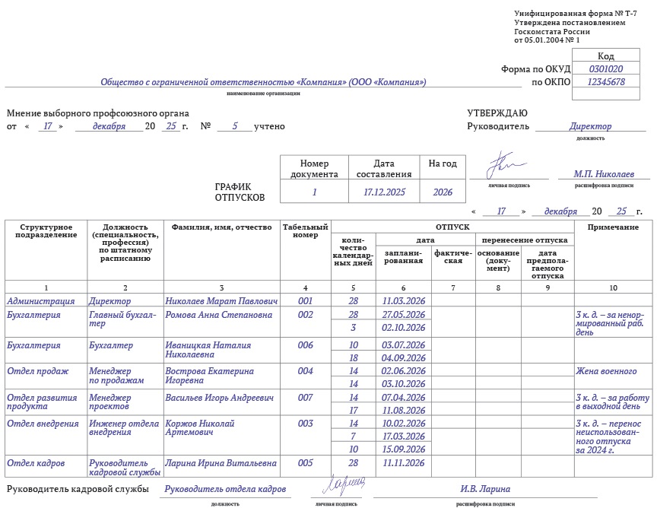Select the name «М.П. Николаев» signature decryption
657x508 pixels.
(x=604, y=174)
